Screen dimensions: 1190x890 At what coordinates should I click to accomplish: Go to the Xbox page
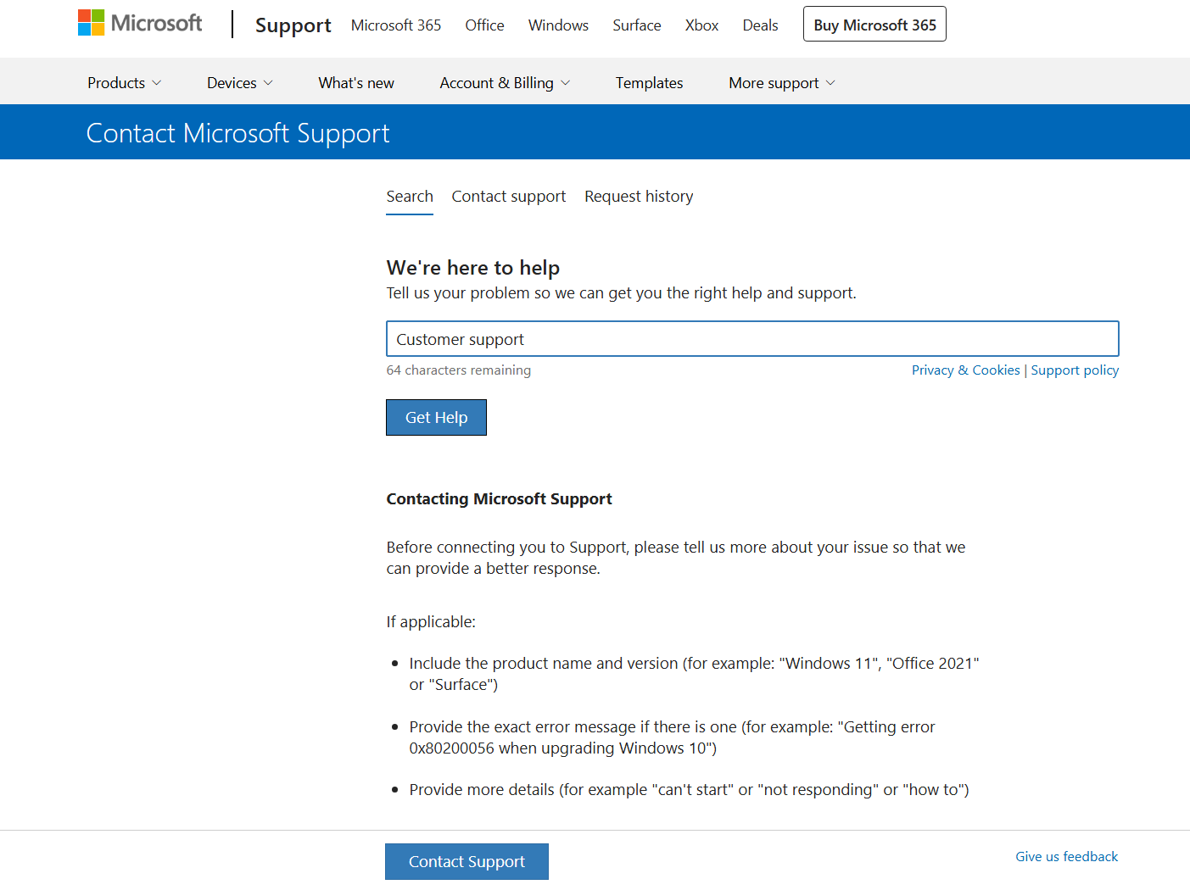pos(701,25)
